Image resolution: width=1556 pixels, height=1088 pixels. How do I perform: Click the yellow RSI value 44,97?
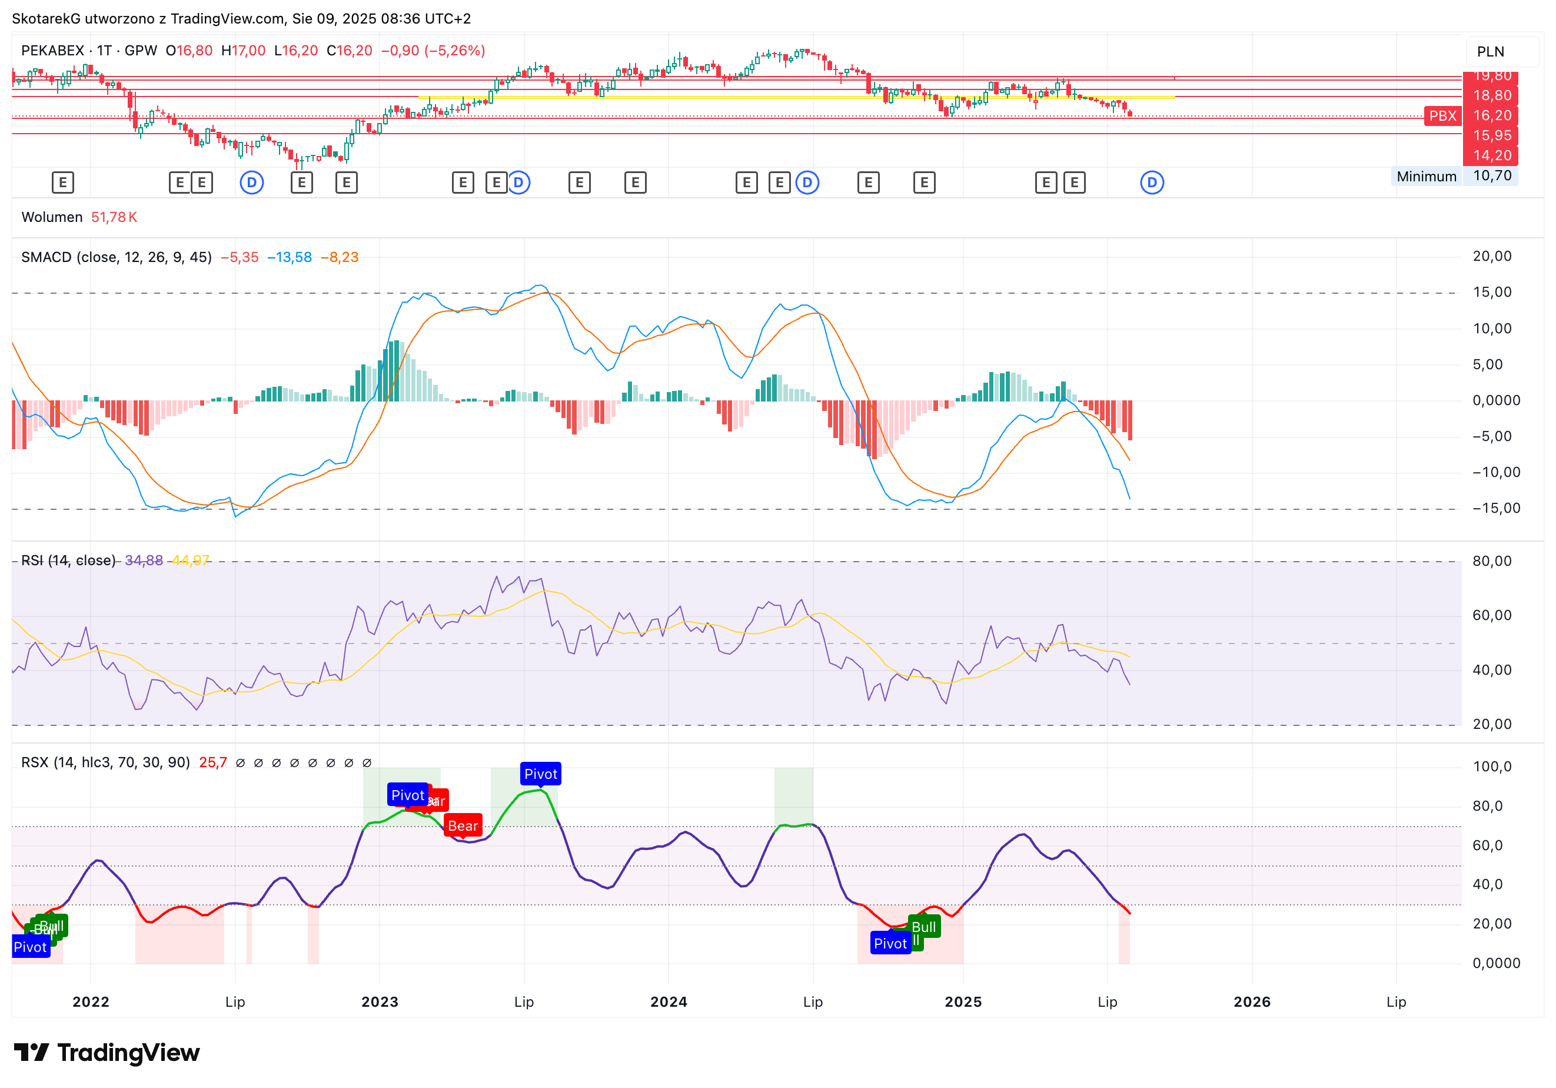191,560
